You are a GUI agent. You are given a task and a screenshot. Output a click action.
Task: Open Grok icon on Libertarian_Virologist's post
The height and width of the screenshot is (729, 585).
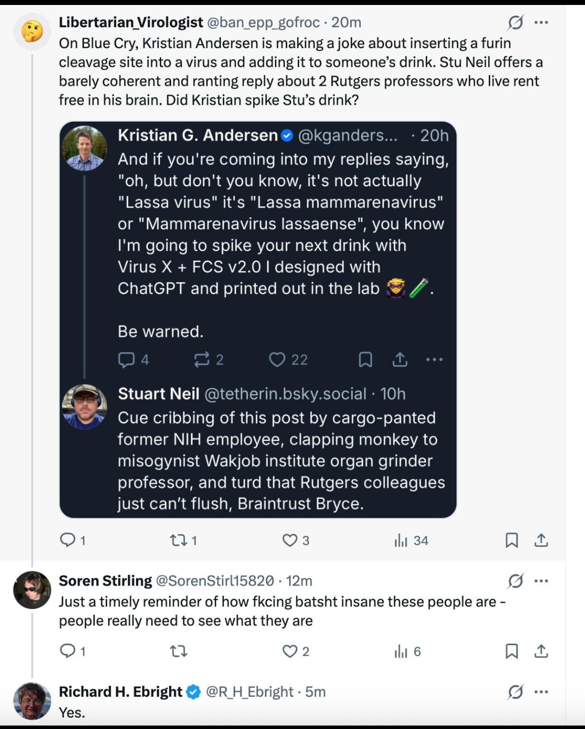point(516,22)
